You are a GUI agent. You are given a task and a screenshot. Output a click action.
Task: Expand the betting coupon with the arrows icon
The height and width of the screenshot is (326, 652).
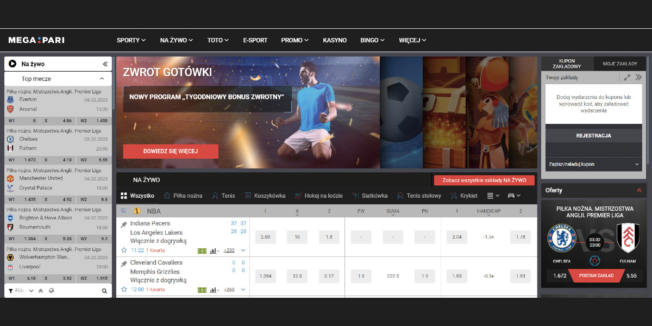(627, 78)
